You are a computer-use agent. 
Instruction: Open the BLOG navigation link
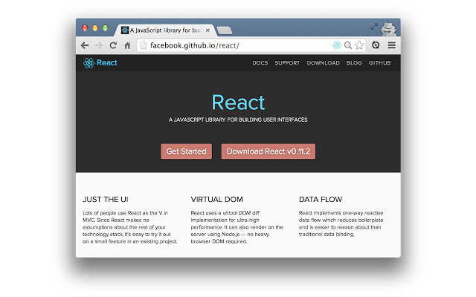354,62
